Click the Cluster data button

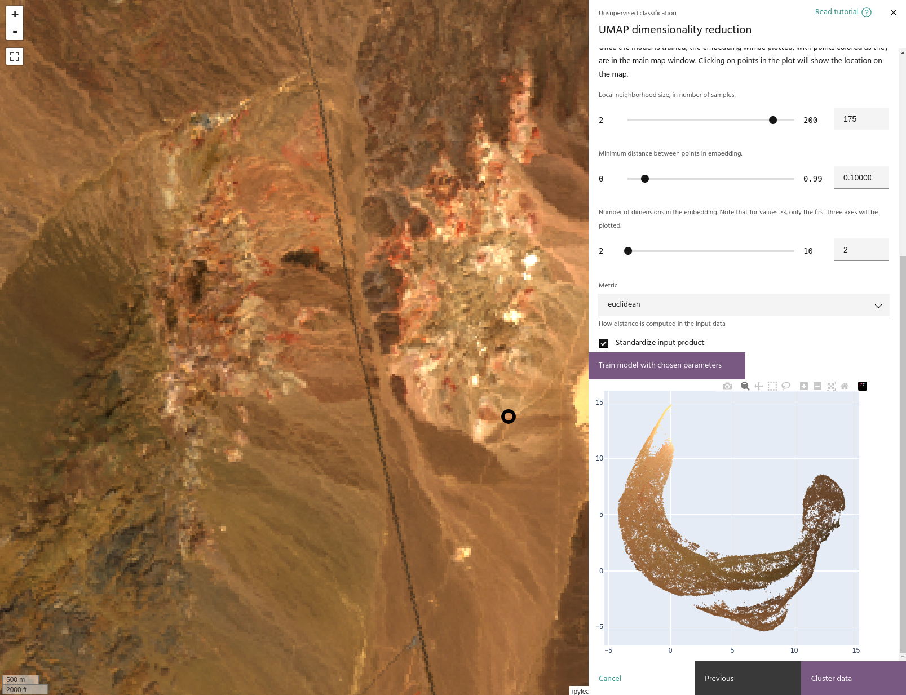pos(853,678)
